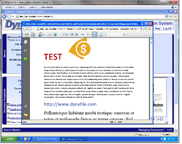This screenshot has width=182, height=144.
Task: Click the Save Document link
Action: tap(16, 118)
